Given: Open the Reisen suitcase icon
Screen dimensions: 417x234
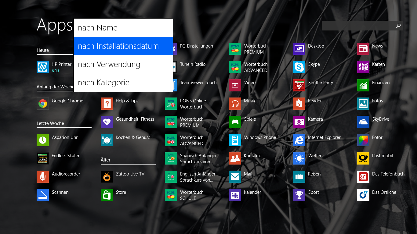Looking at the screenshot, I should click(x=299, y=177).
